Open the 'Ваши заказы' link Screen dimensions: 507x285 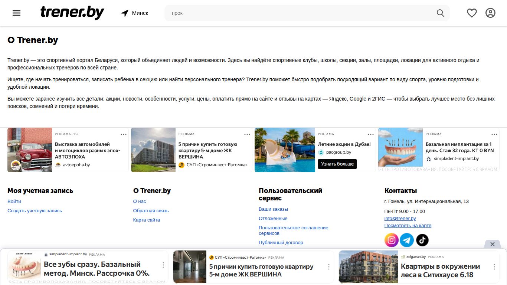click(x=274, y=209)
